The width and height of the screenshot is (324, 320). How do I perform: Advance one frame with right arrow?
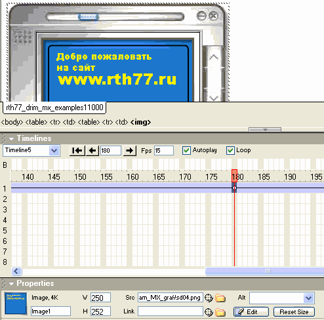coord(130,151)
